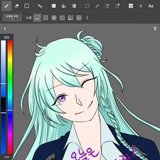
Task: Select the Brush tool
Action: (x=7, y=6)
